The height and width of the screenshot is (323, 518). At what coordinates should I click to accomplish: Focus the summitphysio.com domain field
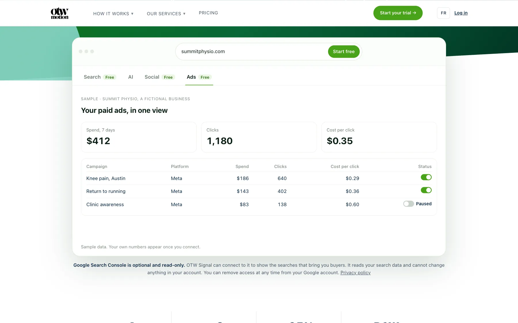tap(252, 51)
